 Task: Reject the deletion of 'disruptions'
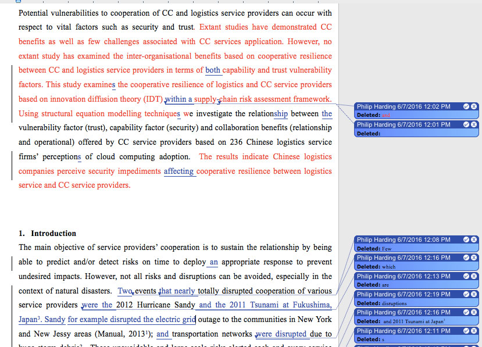tap(474, 294)
